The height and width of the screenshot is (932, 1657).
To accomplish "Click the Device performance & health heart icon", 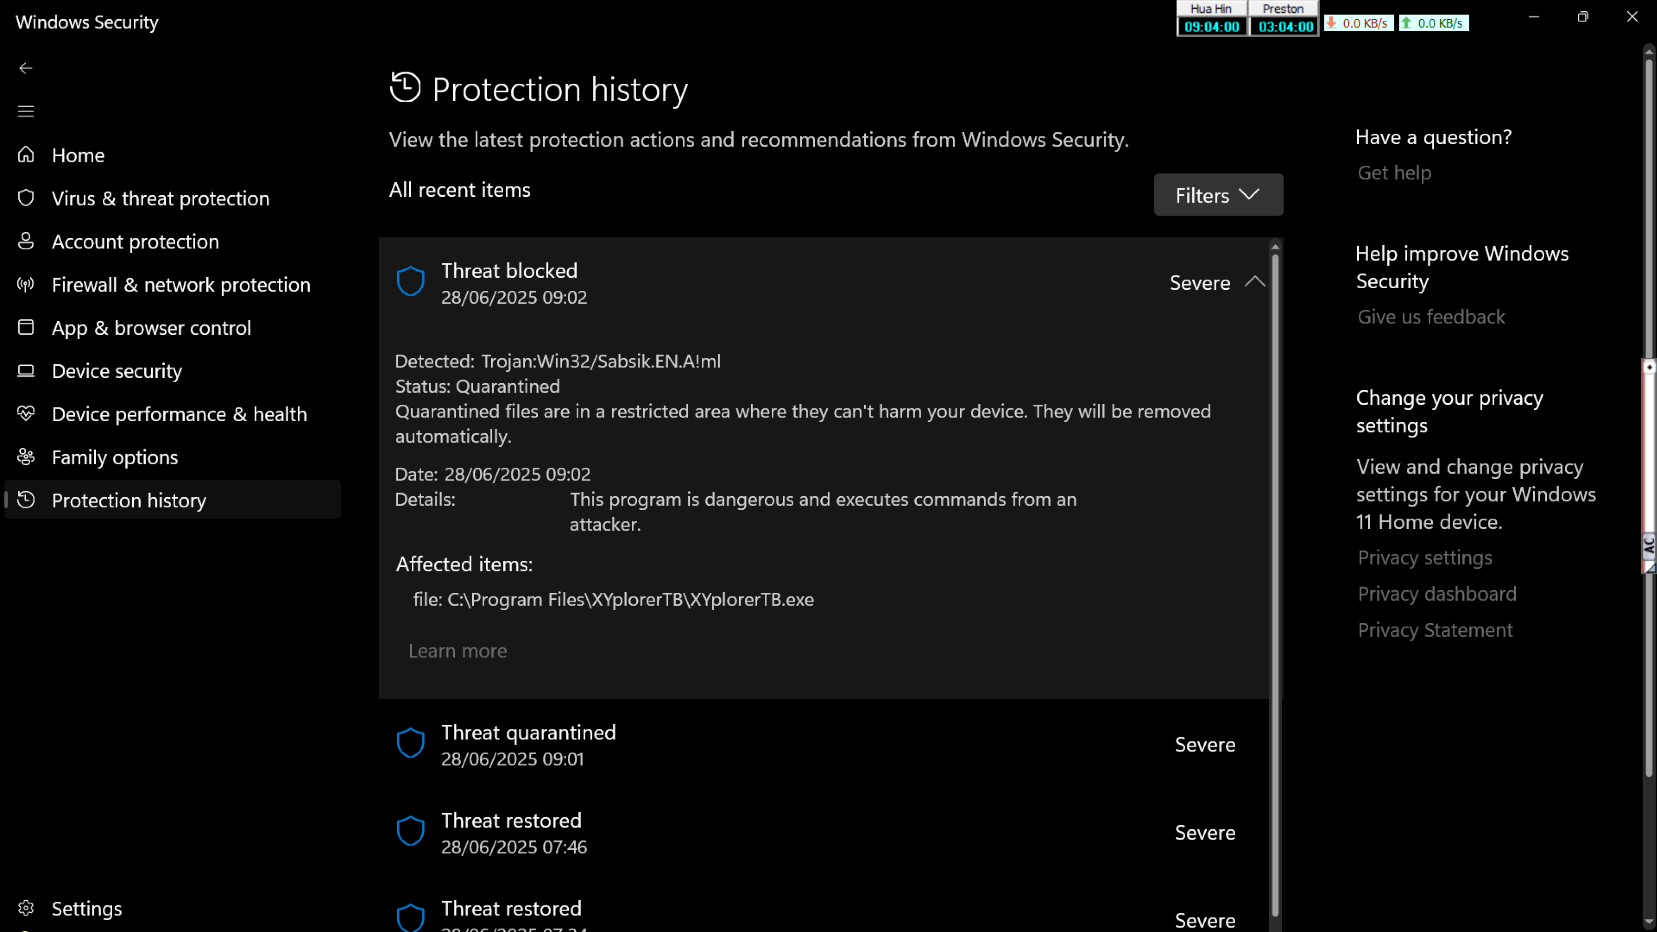I will [26, 413].
